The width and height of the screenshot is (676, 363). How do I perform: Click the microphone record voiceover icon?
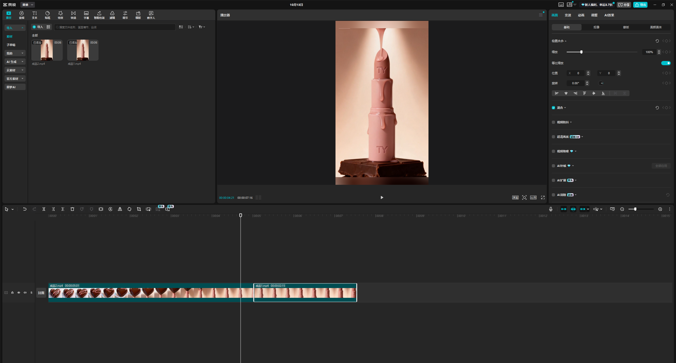coord(551,209)
